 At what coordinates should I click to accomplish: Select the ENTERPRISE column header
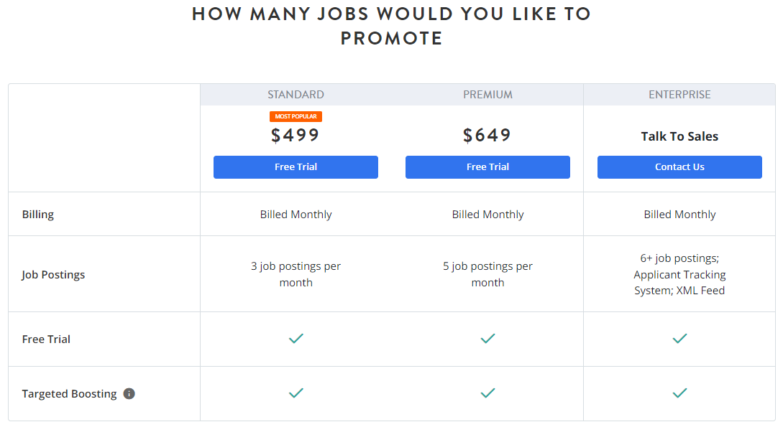pos(679,94)
